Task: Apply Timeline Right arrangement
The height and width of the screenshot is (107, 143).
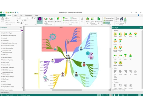Action: (x=115, y=57)
